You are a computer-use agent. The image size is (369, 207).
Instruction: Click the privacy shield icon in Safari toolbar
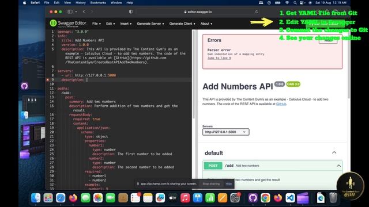(131, 11)
